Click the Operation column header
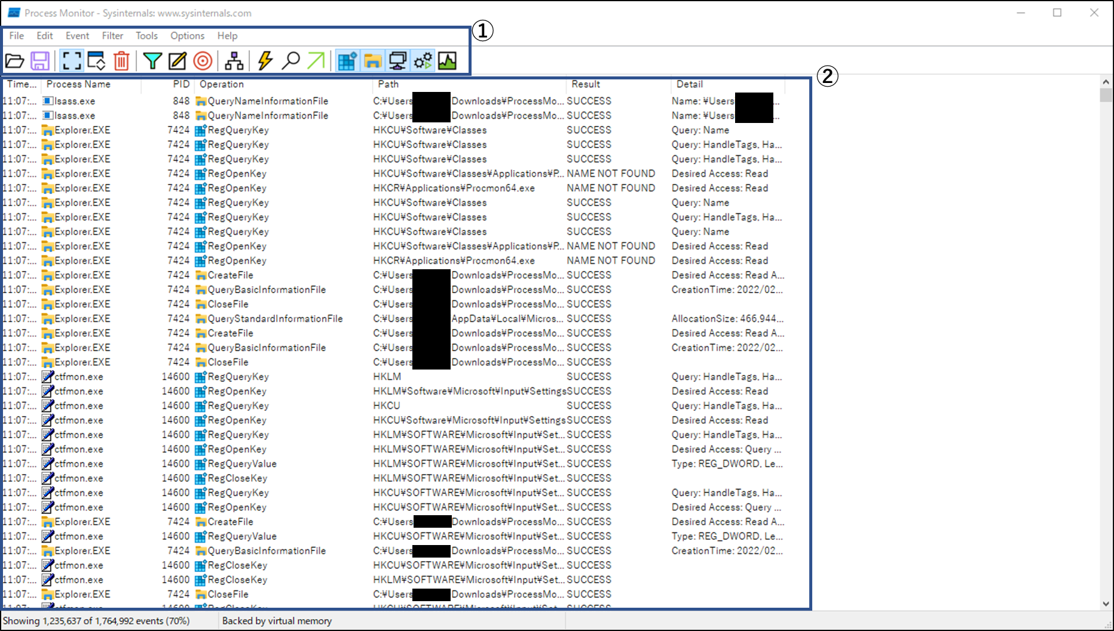The image size is (1114, 631). click(222, 84)
